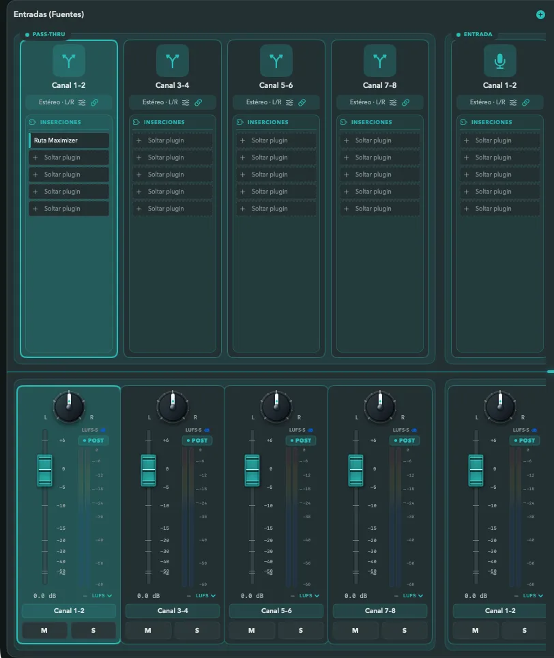Screen dimensions: 554x658
Task: Open settings sliders icon for Entrada Canal 1-2
Action: (x=513, y=102)
